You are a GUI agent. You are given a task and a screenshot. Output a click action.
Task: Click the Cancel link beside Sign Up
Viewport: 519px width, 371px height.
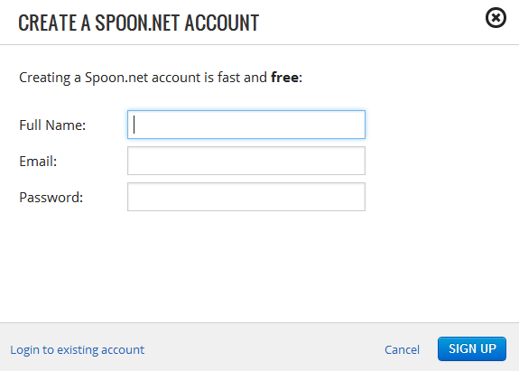tap(402, 350)
